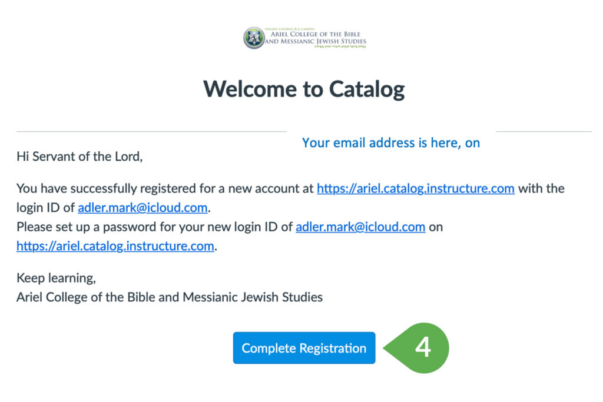603x402 pixels.
Task: Click the 'with the' text after the first URL
Action: (542, 188)
